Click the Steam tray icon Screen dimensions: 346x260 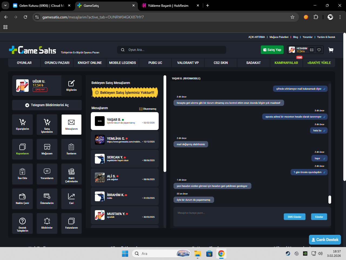click(288, 253)
